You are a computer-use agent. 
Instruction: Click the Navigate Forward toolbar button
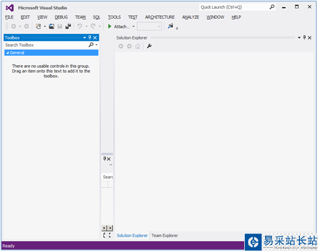[x=26, y=26]
